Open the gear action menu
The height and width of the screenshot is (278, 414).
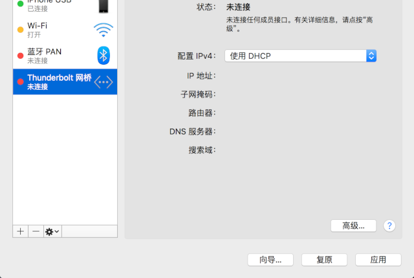tap(52, 231)
